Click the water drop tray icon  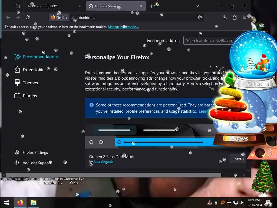(x=216, y=203)
